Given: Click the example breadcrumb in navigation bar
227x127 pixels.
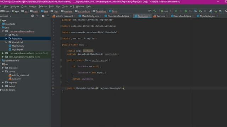Looking at the screenshot, I should 67,11.
